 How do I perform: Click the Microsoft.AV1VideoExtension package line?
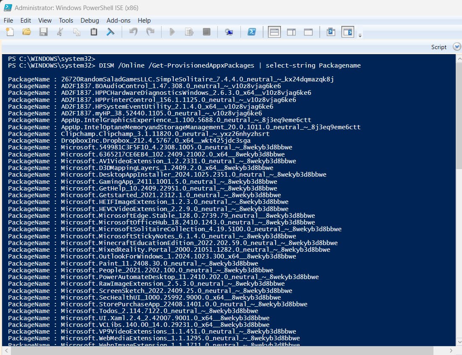tap(152, 161)
